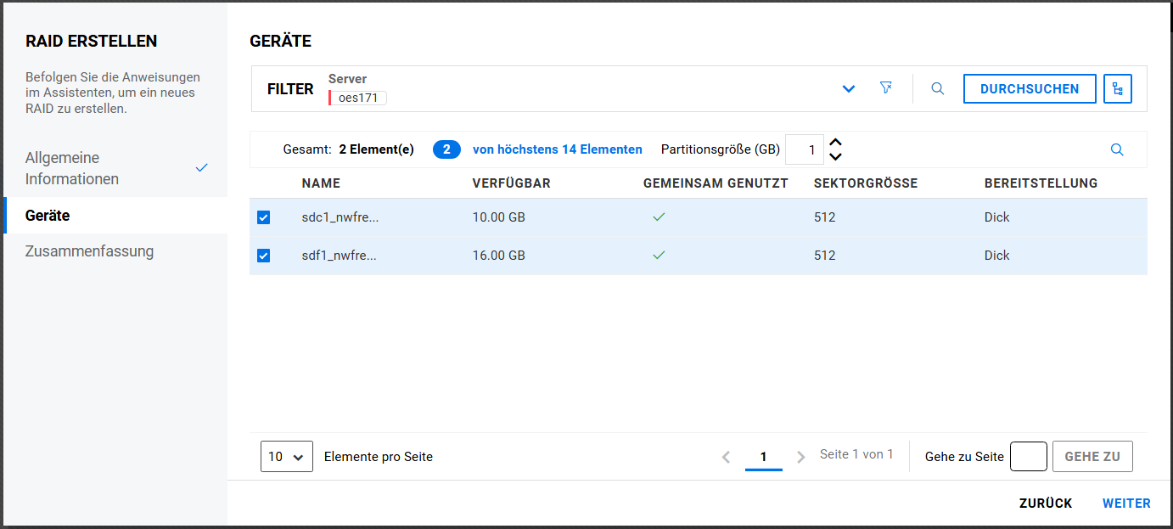Increase partition size with up arrow

[835, 143]
